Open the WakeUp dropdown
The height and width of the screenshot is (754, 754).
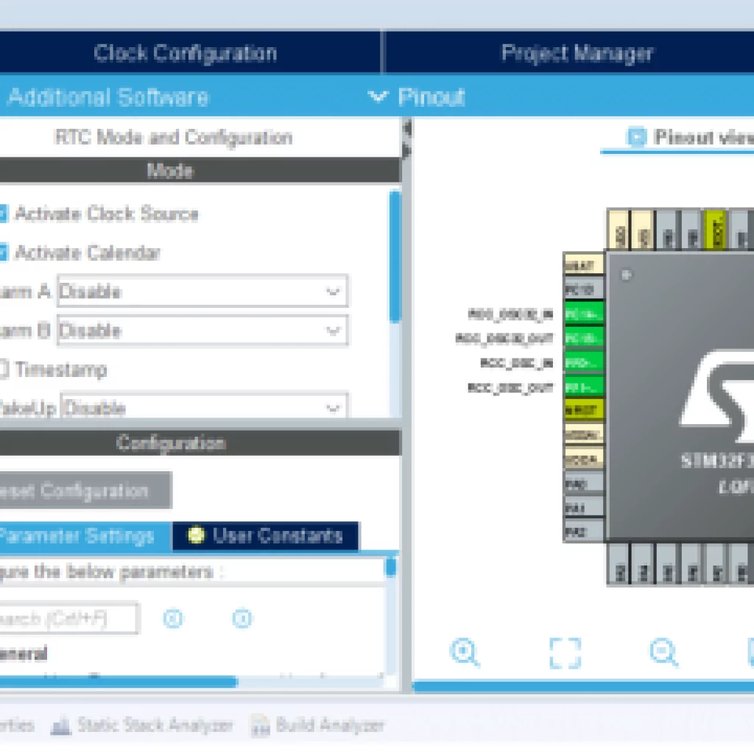coord(204,408)
